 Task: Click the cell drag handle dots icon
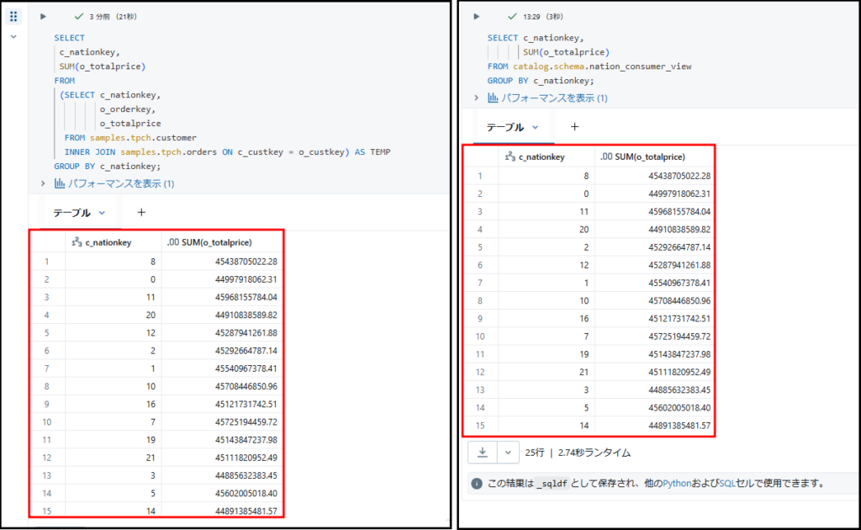[x=13, y=17]
